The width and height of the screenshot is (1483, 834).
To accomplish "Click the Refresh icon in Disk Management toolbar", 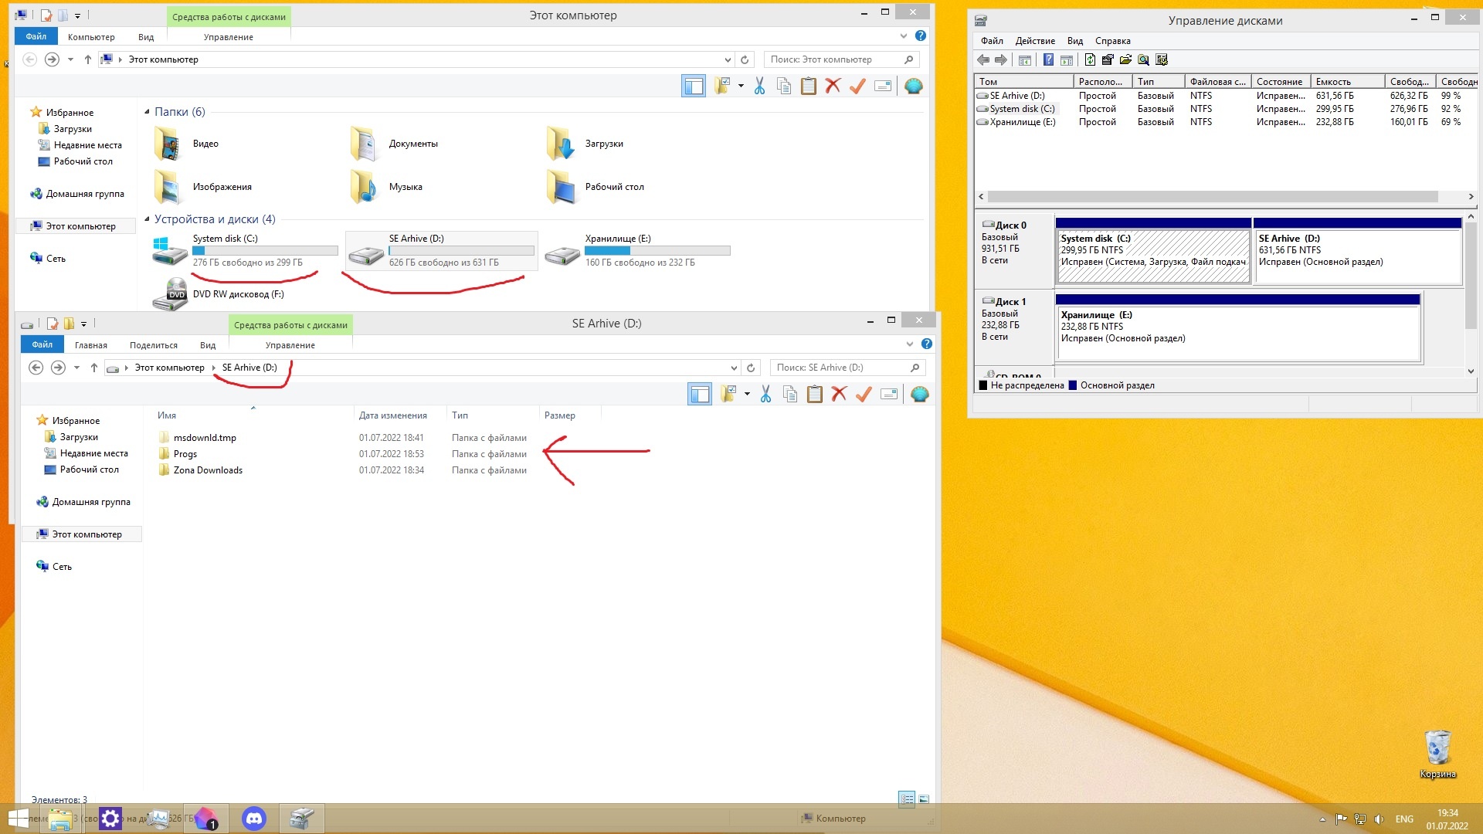I will point(1090,60).
